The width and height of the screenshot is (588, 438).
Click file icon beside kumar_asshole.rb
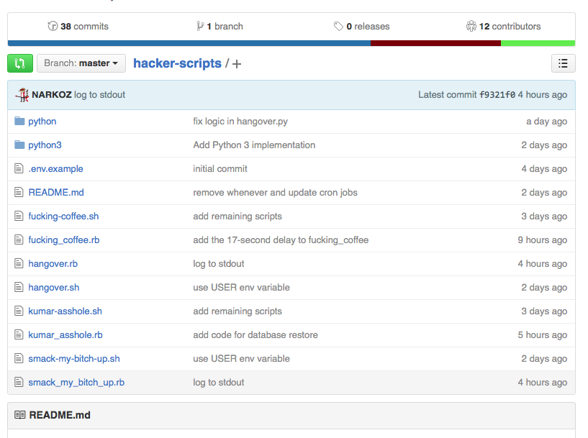tap(19, 334)
